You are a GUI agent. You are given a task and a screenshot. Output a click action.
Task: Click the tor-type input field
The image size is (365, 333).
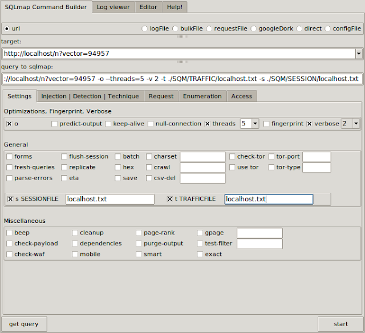pyautogui.click(x=317, y=168)
